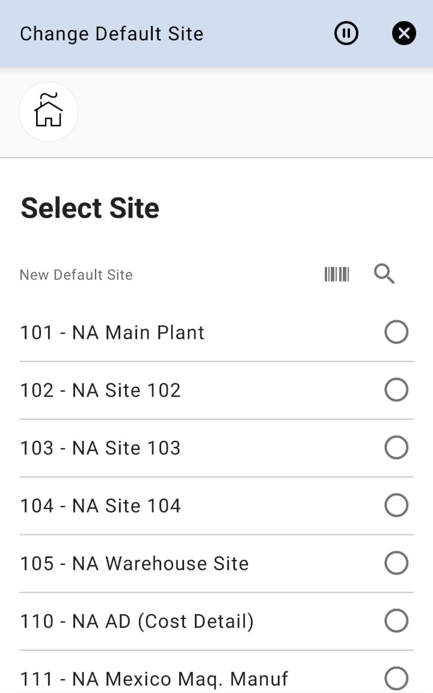The width and height of the screenshot is (433, 693).
Task: Pick the 104 - NA Site 104 radio button
Action: 396,505
